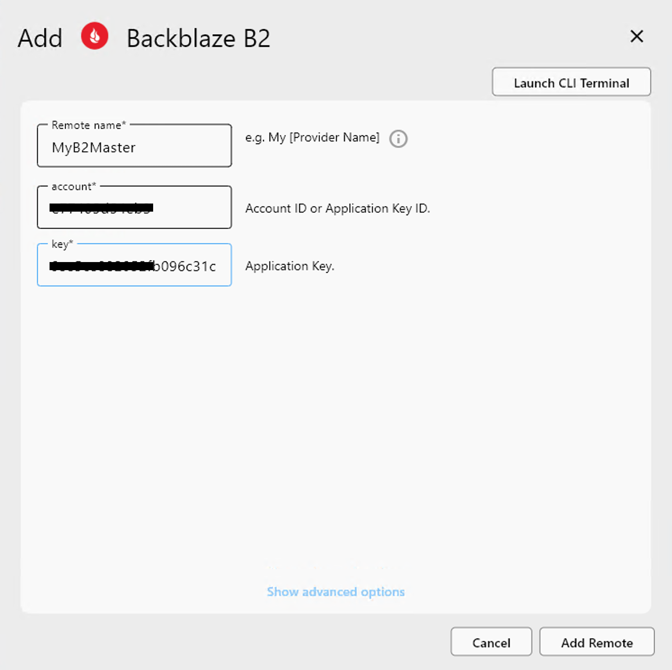Launch the CLI Terminal

point(571,82)
